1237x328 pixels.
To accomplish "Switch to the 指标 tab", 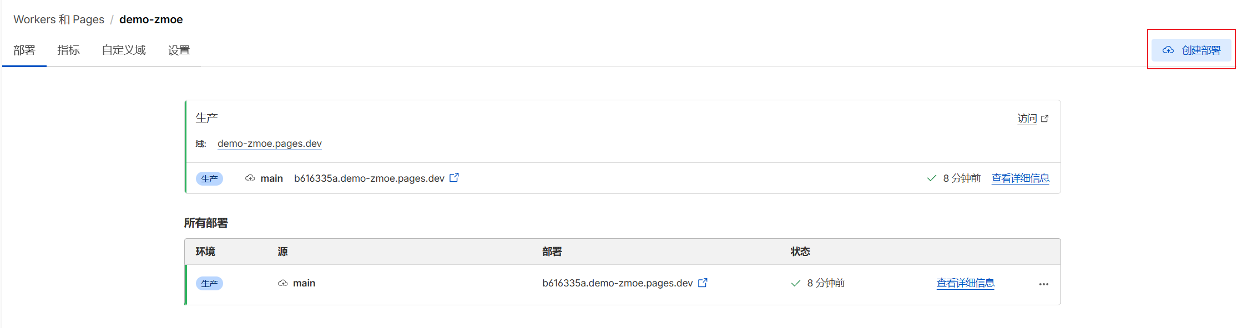I will coord(69,50).
